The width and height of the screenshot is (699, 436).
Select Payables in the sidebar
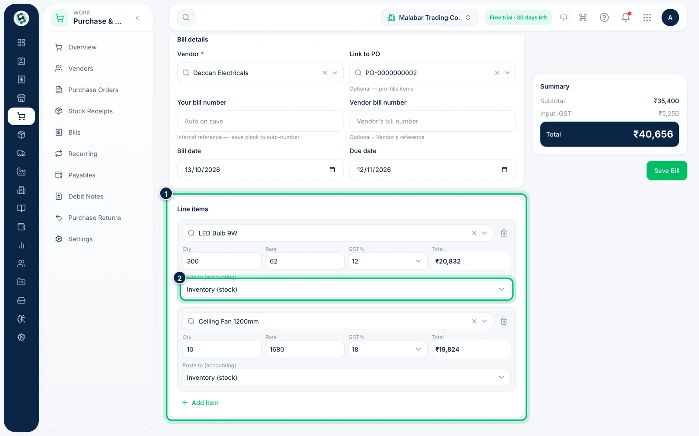[x=82, y=175]
